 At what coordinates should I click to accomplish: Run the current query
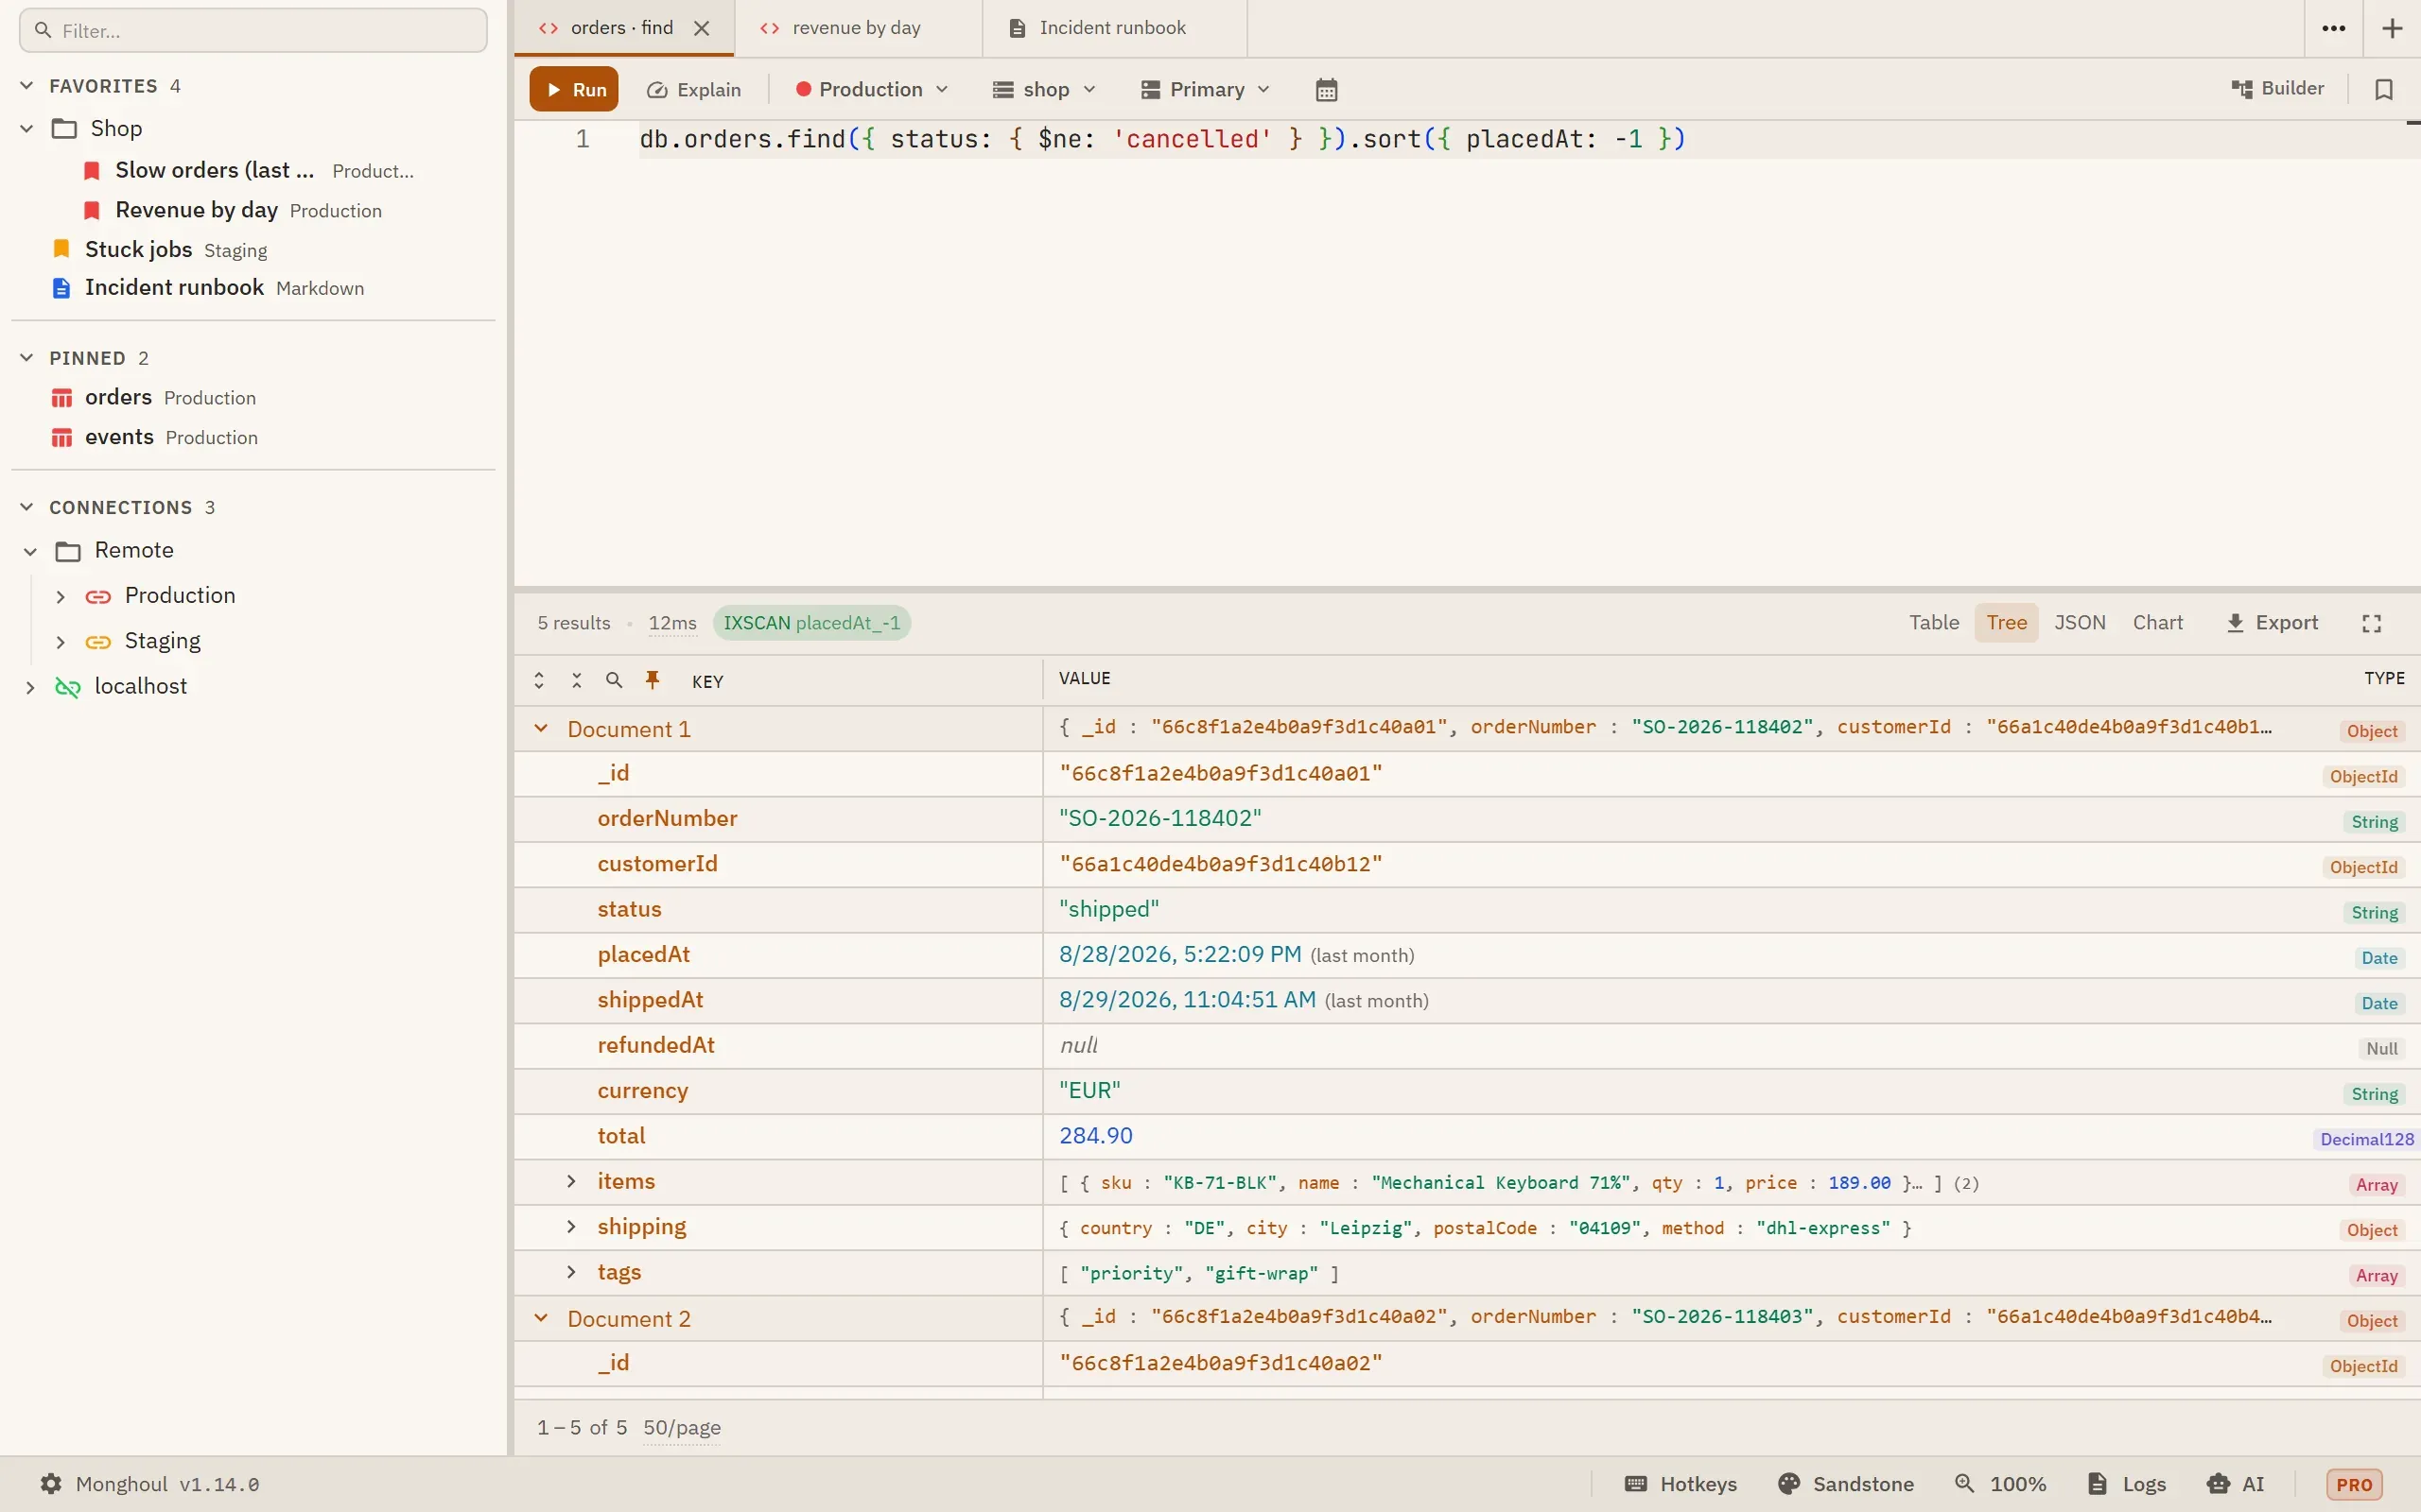tap(574, 90)
